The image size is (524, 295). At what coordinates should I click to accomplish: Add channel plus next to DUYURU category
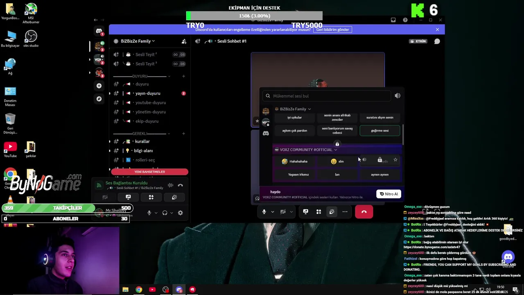(x=183, y=76)
